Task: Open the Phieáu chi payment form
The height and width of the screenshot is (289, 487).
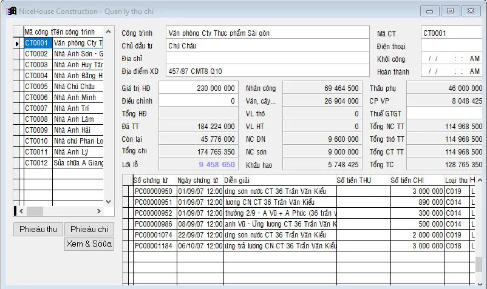Action: pos(89,229)
